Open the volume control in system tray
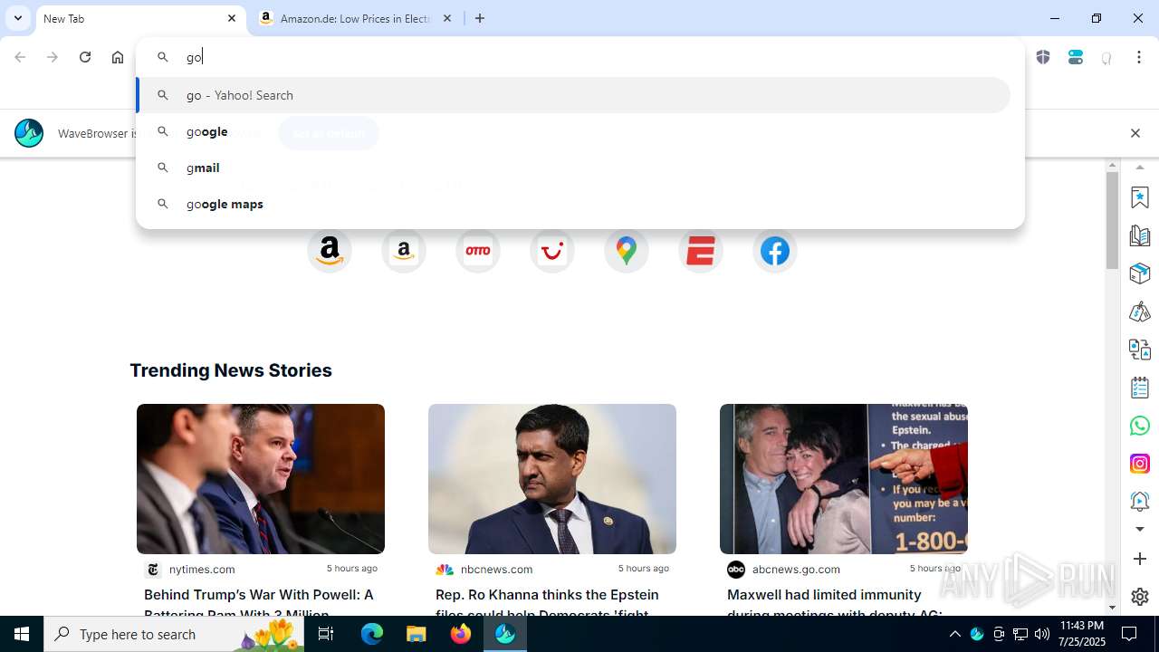 [1042, 634]
